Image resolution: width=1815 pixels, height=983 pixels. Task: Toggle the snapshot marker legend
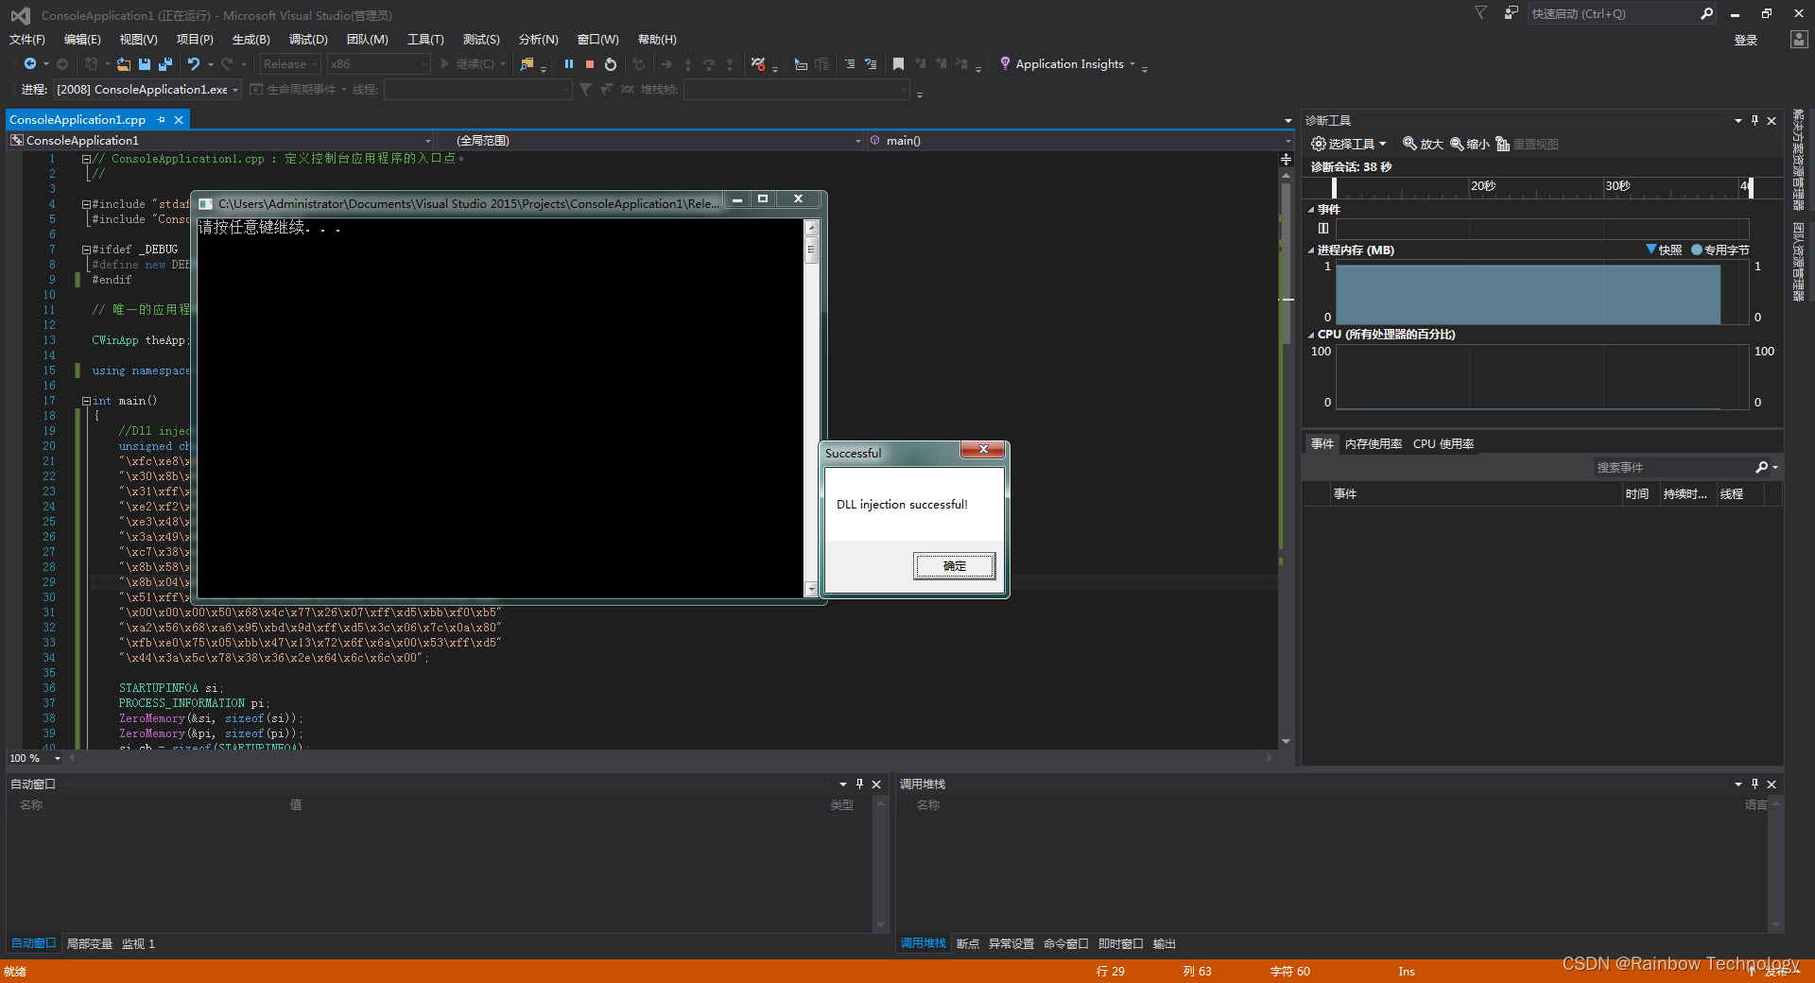tap(1664, 250)
